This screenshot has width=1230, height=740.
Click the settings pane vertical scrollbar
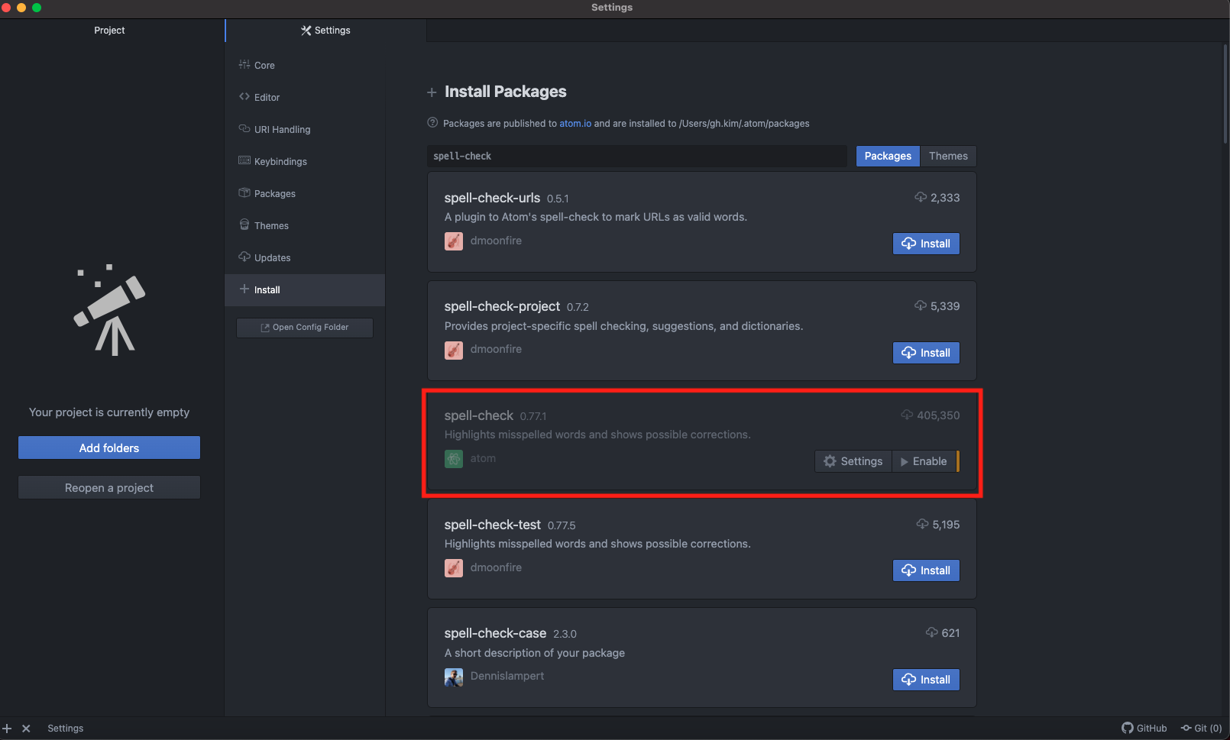(x=1225, y=94)
